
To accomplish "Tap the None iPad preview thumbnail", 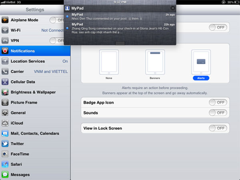I will pos(109,62).
